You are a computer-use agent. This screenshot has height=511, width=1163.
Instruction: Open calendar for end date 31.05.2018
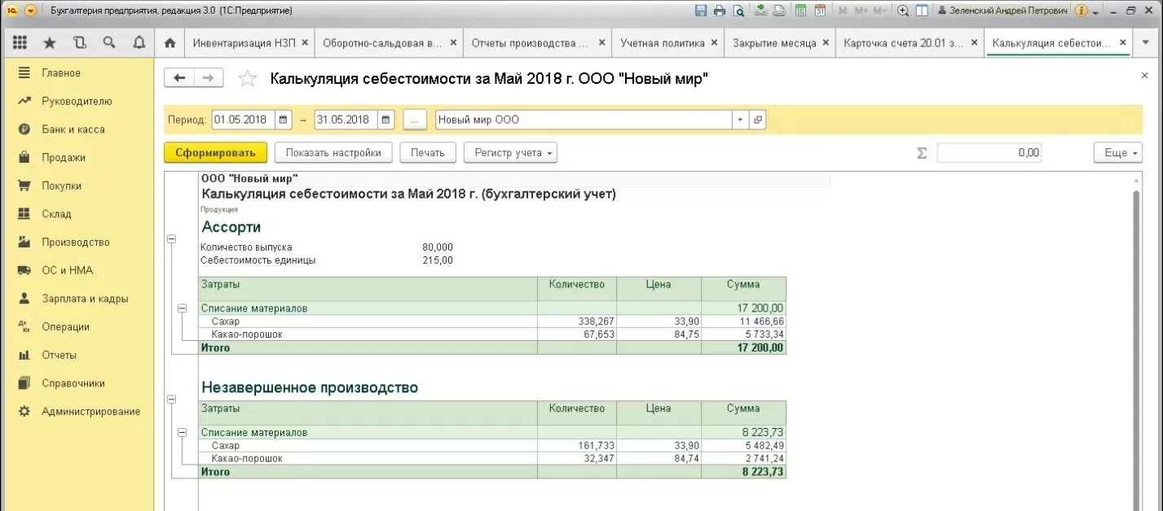pos(386,120)
